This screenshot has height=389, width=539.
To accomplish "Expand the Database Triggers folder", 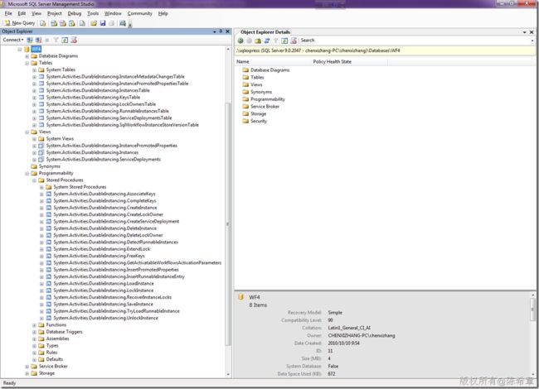I will coord(34,332).
